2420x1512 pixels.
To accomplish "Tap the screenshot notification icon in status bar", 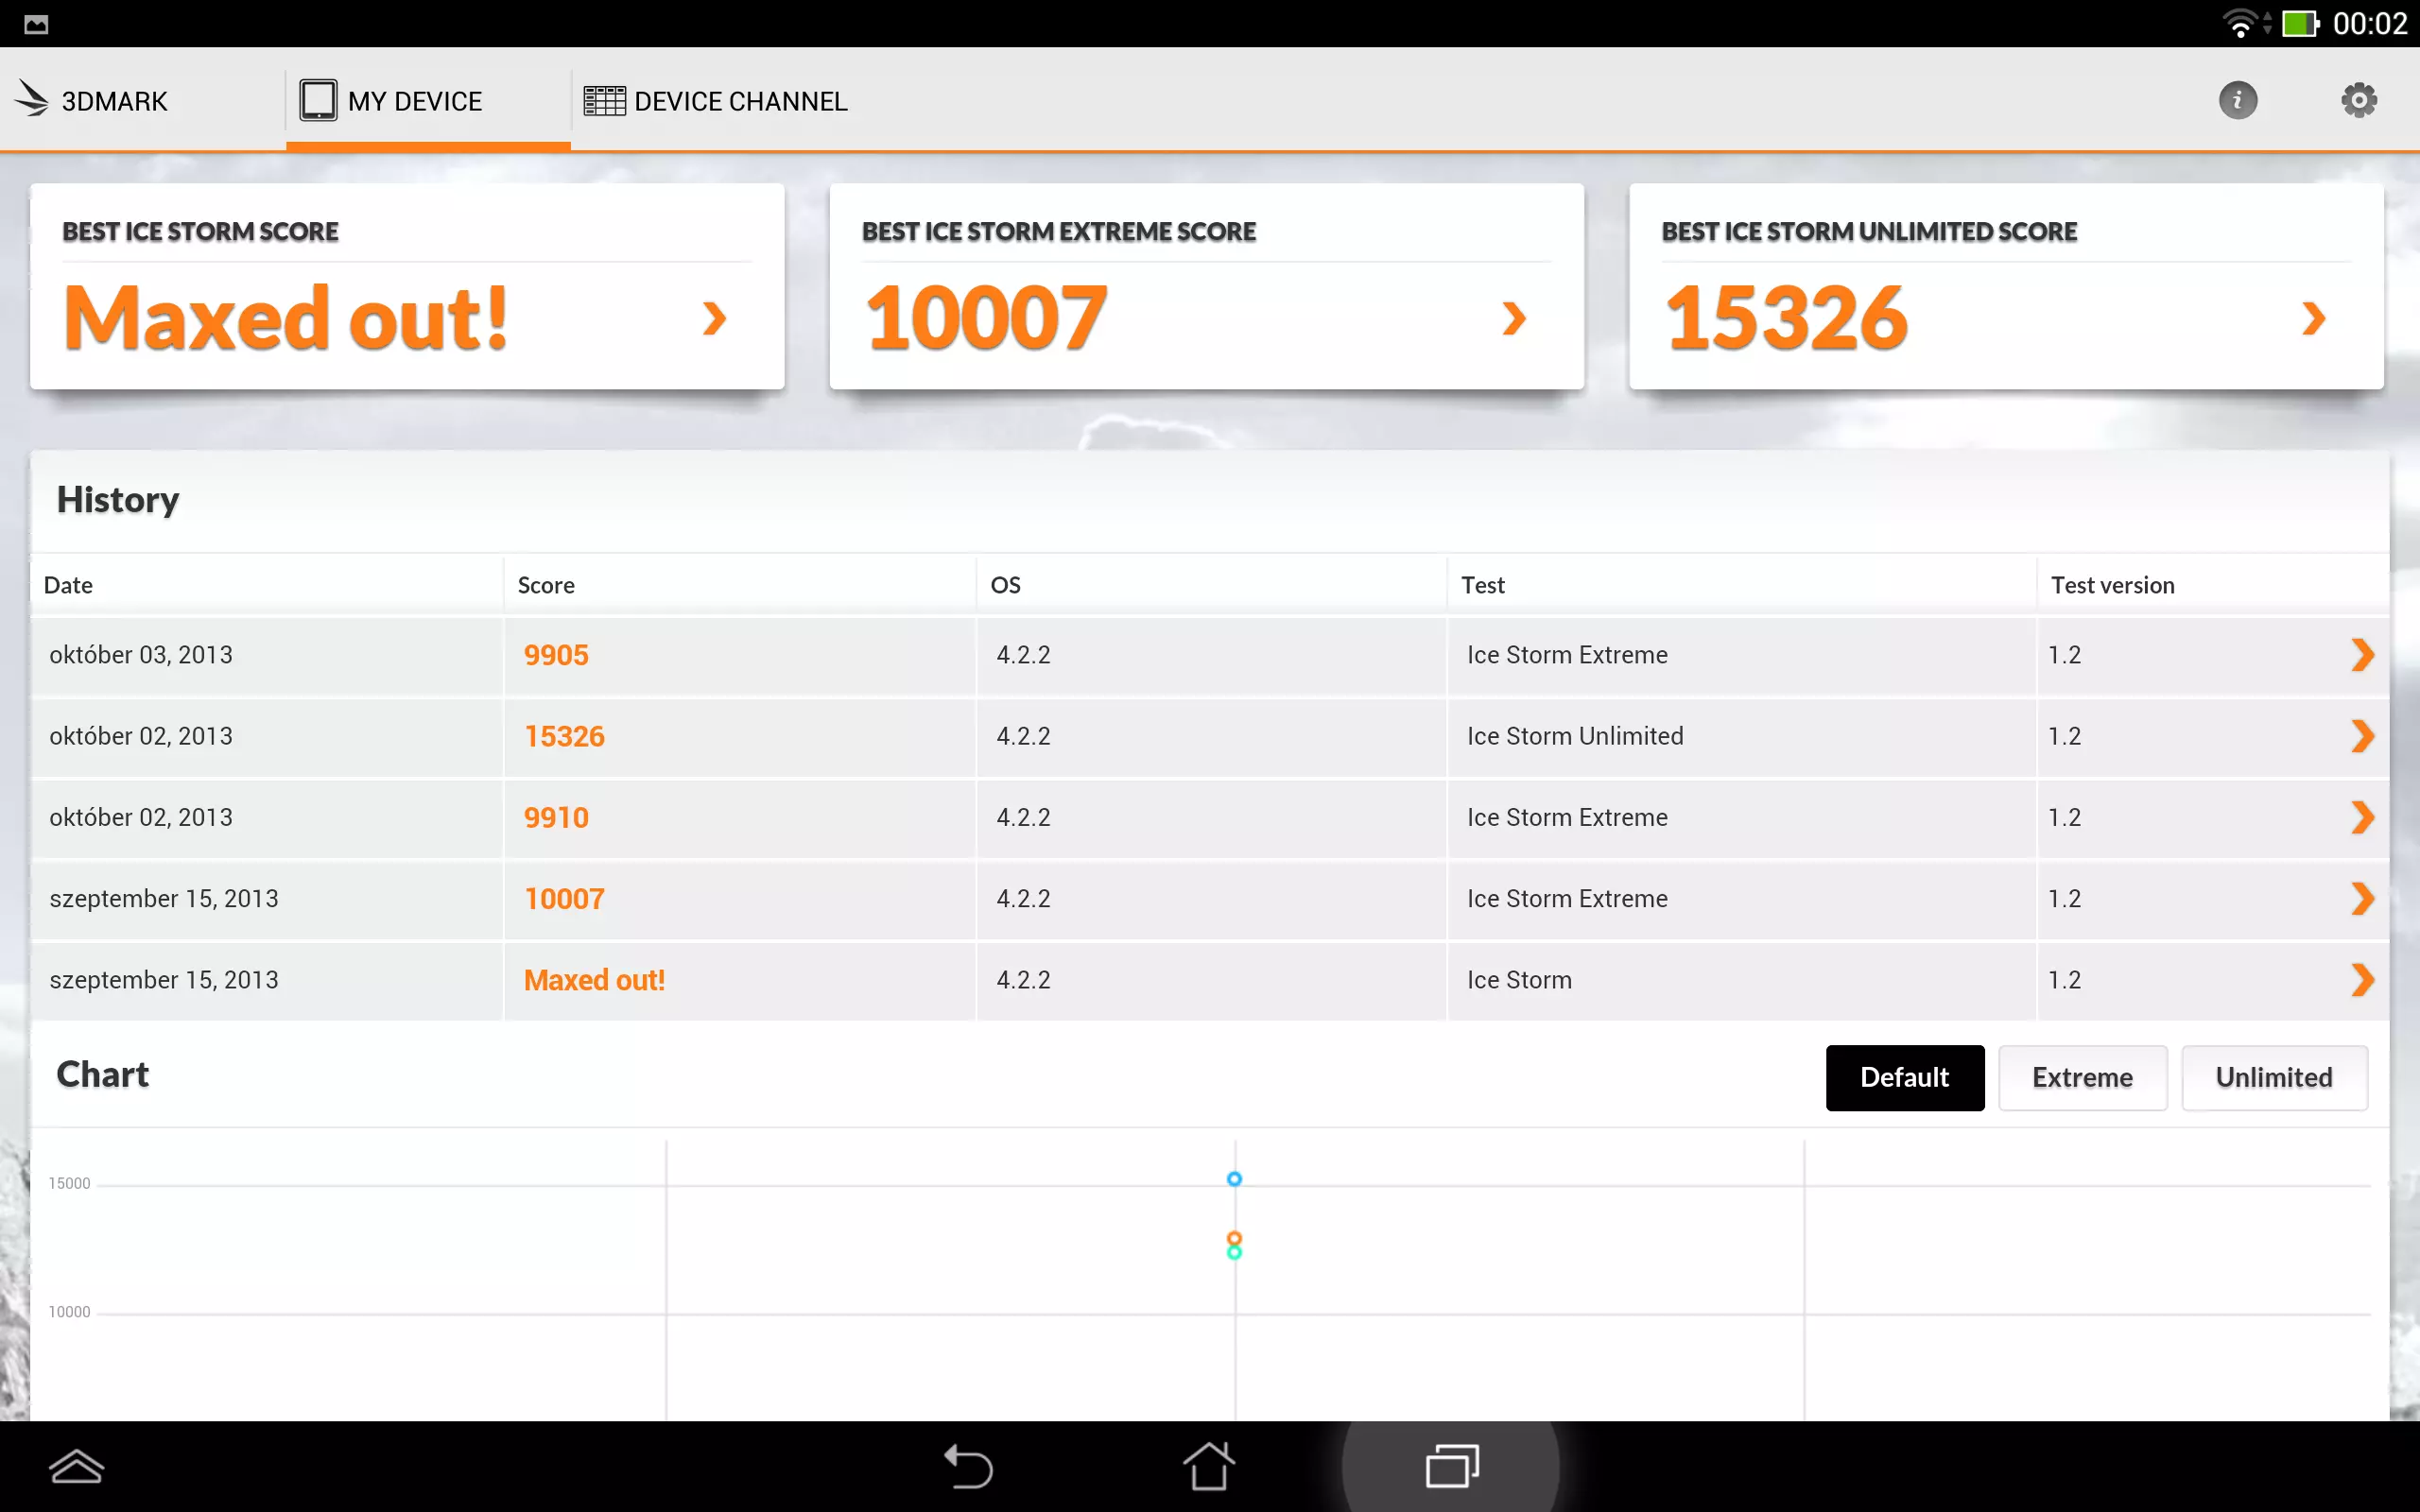I will tap(36, 24).
